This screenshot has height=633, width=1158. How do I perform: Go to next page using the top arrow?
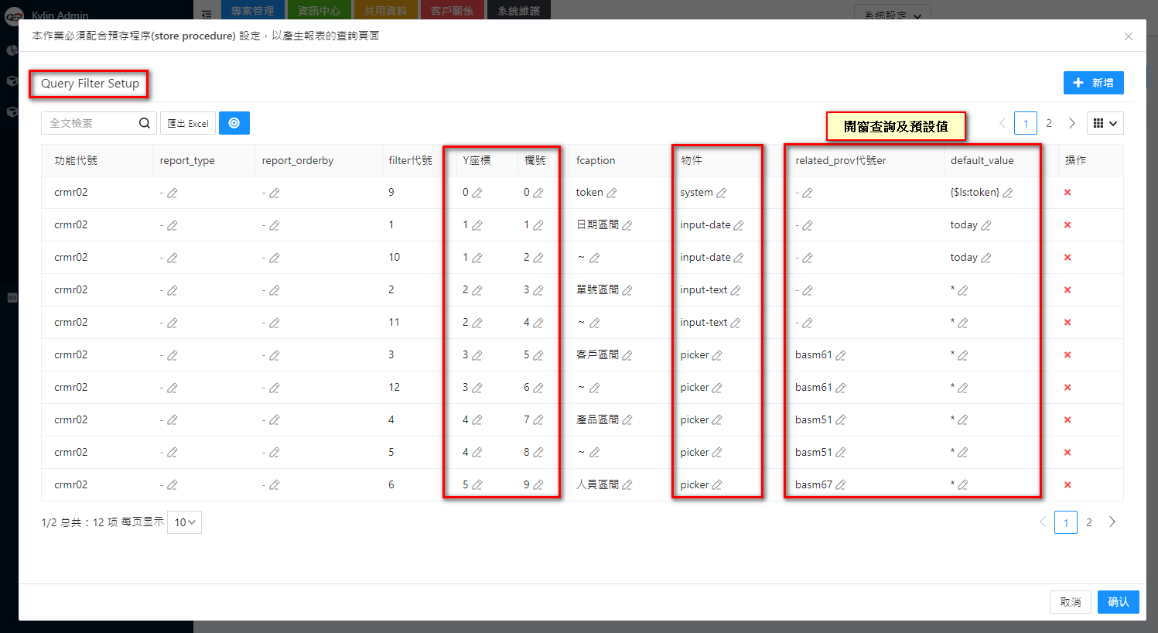point(1072,123)
